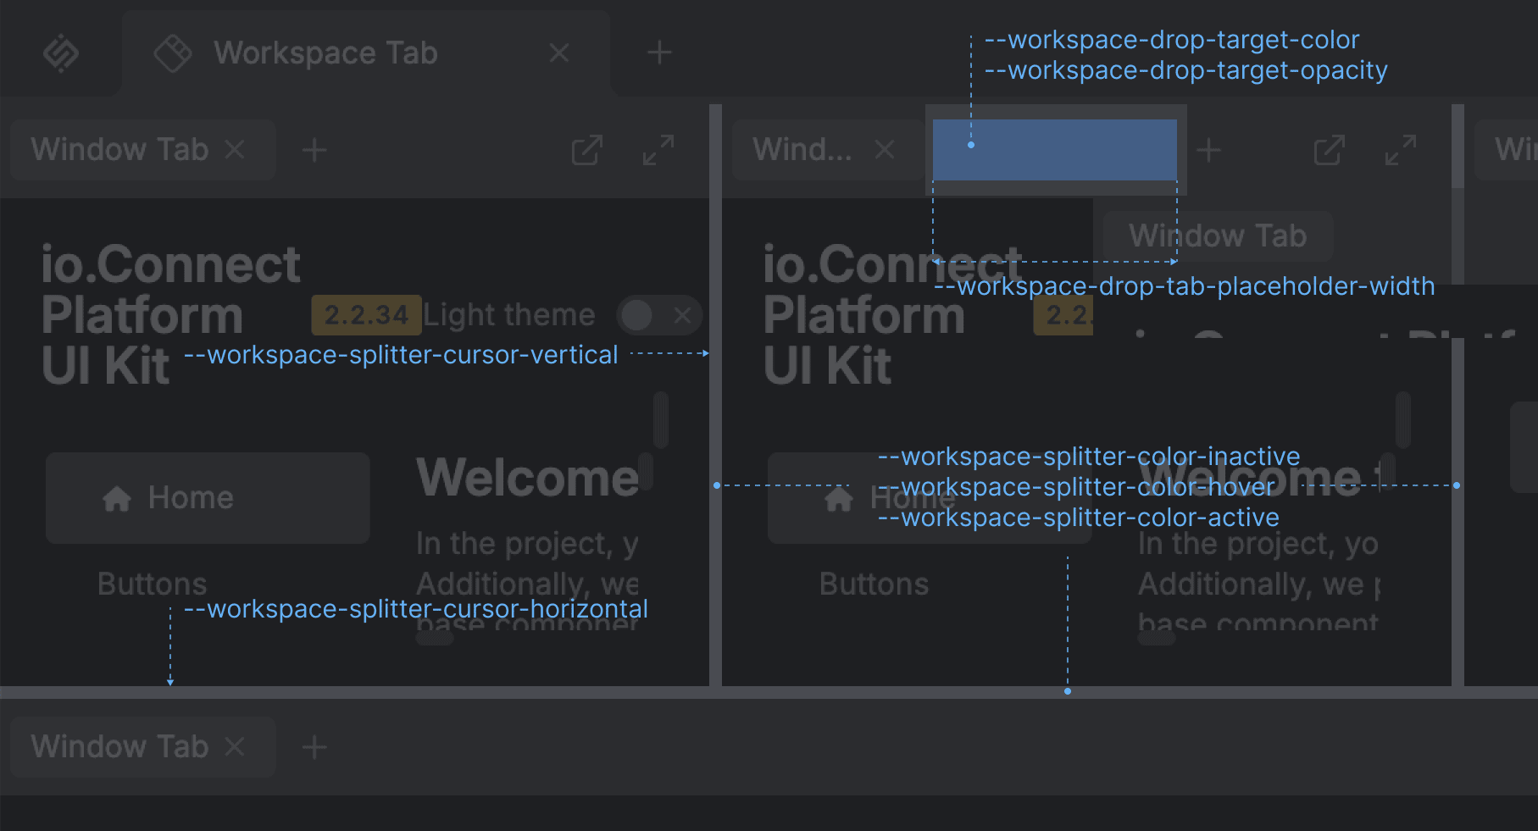Click Buttons in the left pane sidebar
This screenshot has height=831, width=1538.
click(x=153, y=584)
